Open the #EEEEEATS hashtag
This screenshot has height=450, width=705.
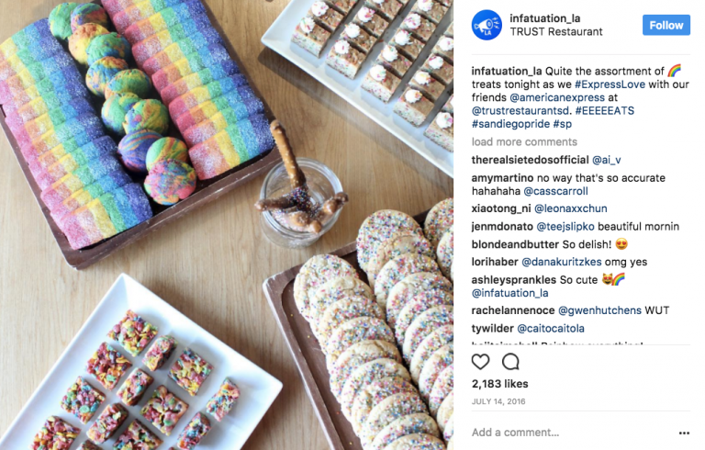605,111
